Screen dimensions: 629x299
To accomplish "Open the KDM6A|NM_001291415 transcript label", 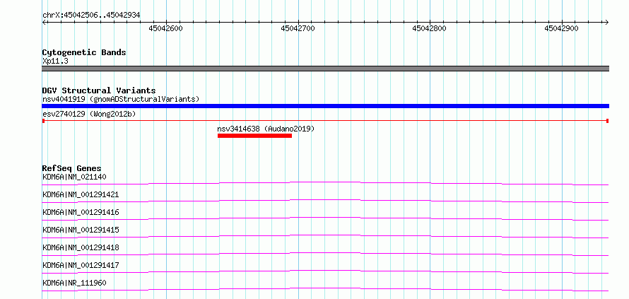I will coord(81,230).
